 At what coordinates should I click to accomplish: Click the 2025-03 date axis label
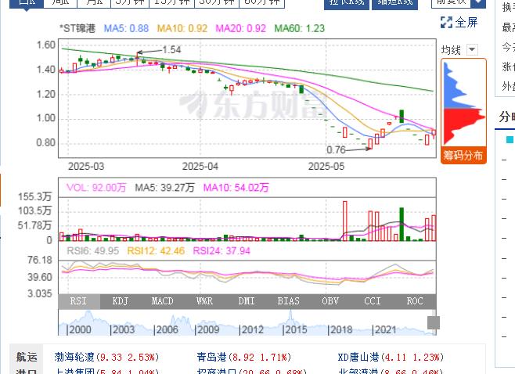(86, 166)
